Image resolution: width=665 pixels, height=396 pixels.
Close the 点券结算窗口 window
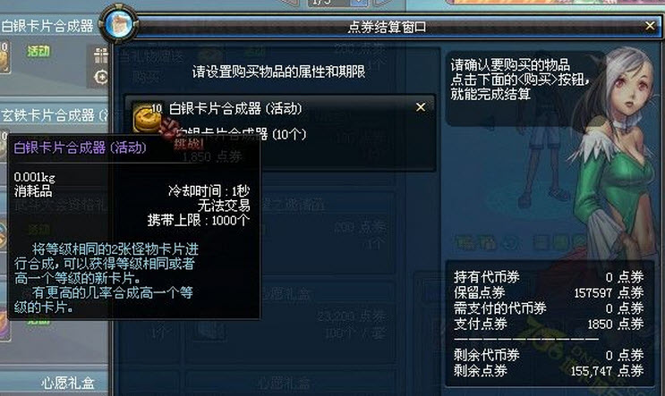pos(650,26)
